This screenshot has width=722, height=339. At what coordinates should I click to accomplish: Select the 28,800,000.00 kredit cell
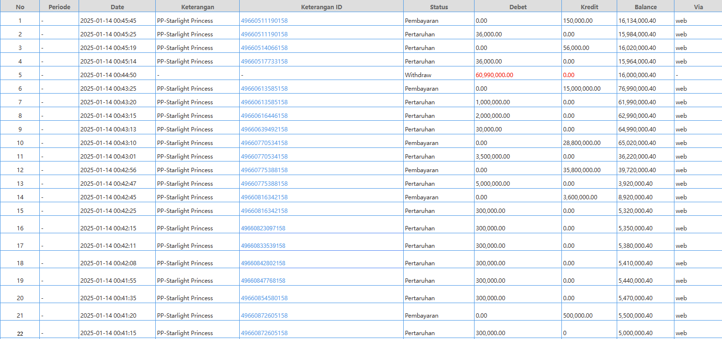[x=581, y=143]
